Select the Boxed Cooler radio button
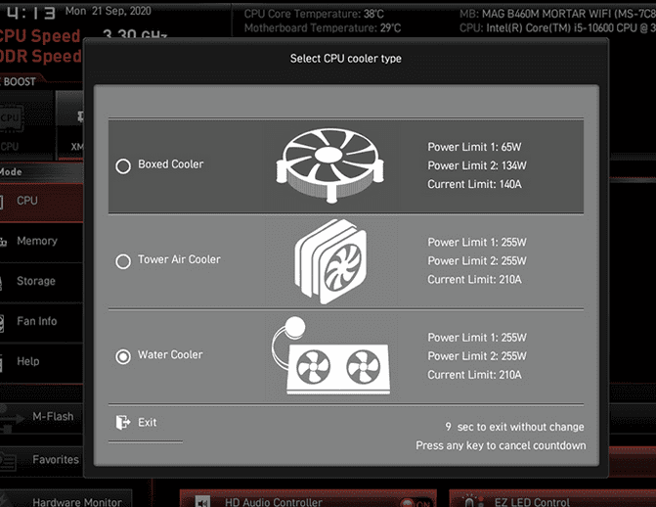656x507 pixels. click(x=123, y=166)
